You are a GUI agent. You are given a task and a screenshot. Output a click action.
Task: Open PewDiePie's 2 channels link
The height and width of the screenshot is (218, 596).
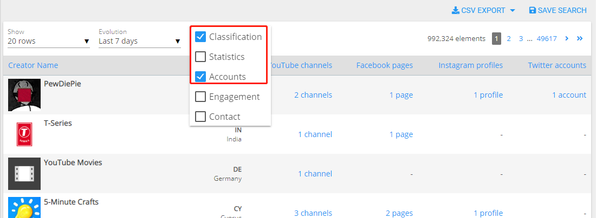click(x=313, y=95)
